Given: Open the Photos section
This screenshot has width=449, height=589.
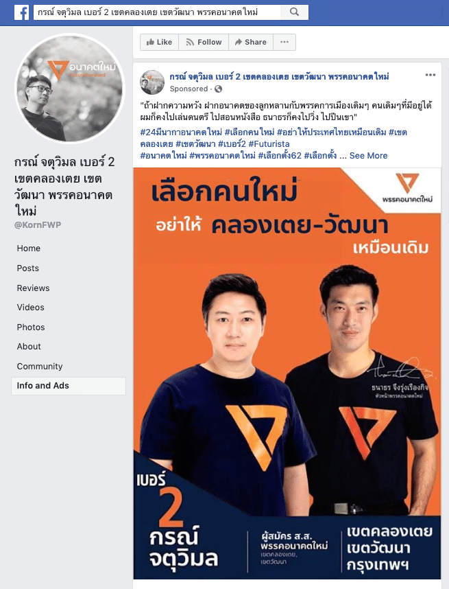Looking at the screenshot, I should coord(31,327).
